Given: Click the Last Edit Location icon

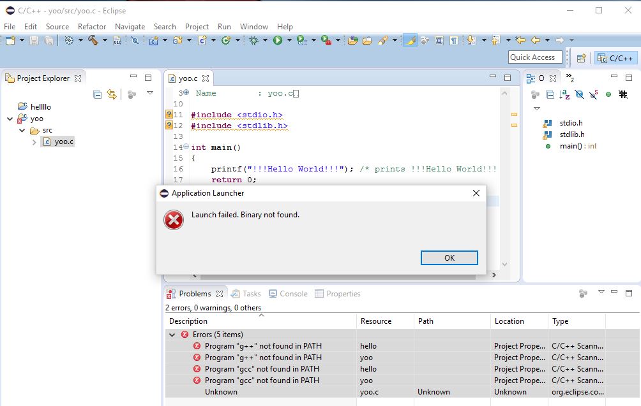Looking at the screenshot, I should (x=520, y=40).
